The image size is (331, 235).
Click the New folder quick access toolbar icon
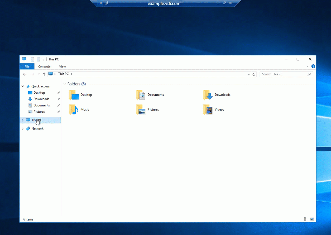point(38,59)
